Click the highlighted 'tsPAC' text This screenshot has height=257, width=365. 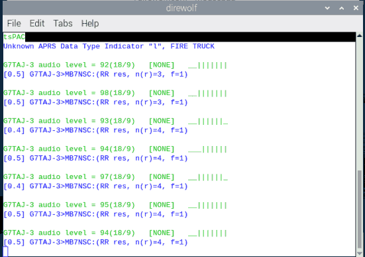pos(14,37)
